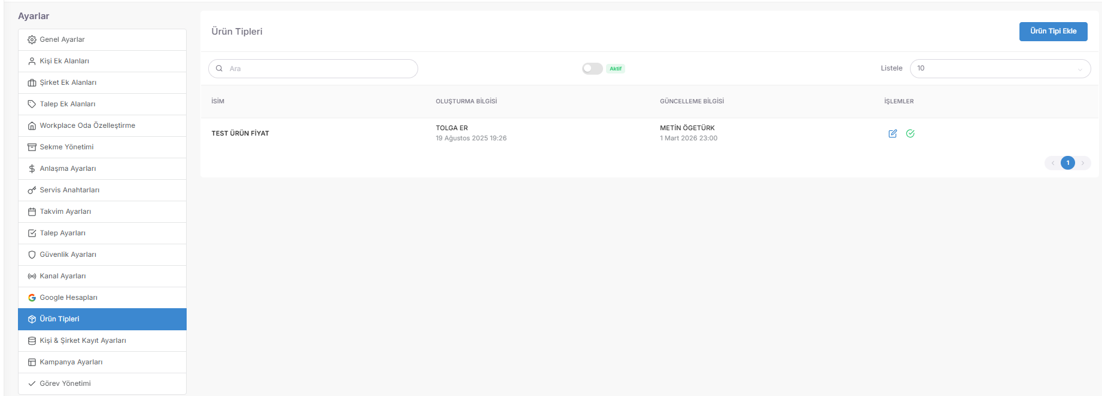Click the Takvim Ayarları calendar icon
Image resolution: width=1102 pixels, height=396 pixels.
(x=32, y=211)
